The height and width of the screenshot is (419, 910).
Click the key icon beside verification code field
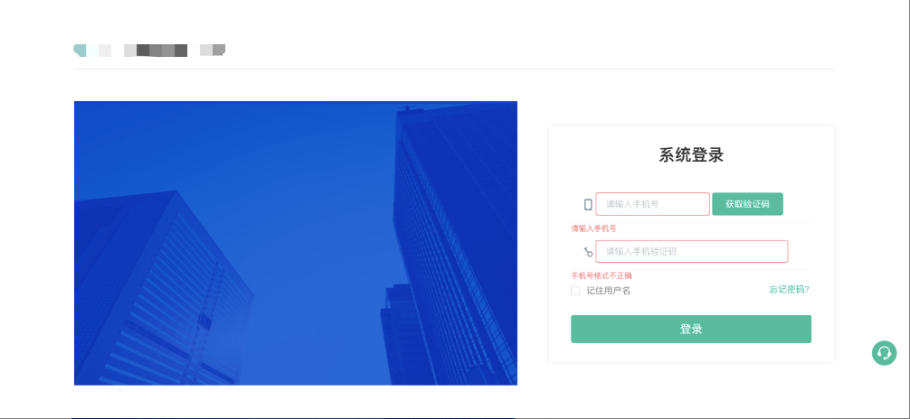coord(589,252)
